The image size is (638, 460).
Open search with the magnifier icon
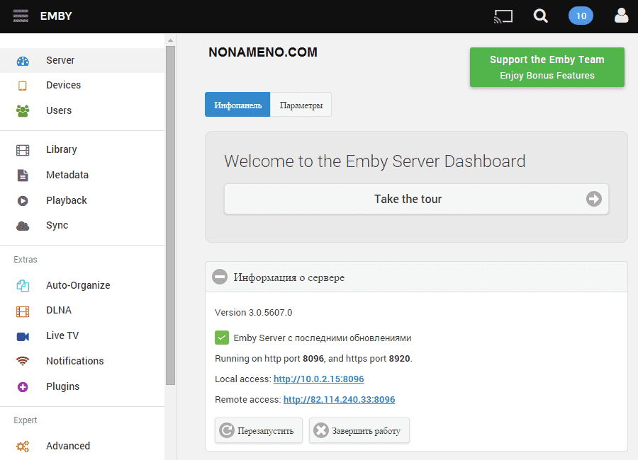[541, 16]
